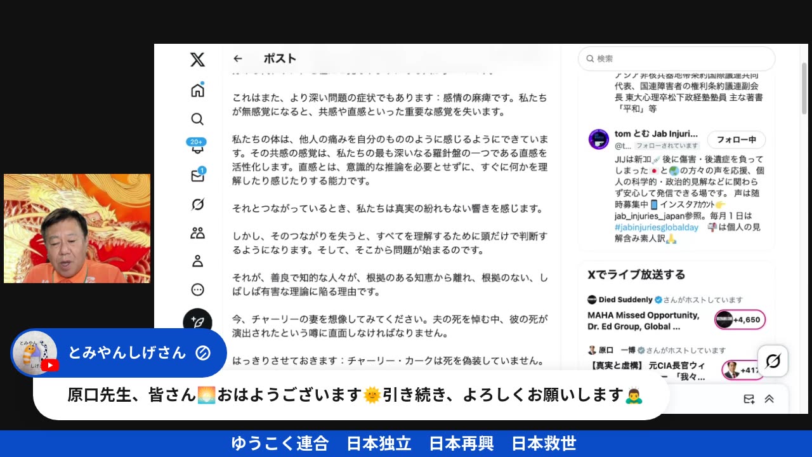Open Died Suddenly host name
812x457 pixels.
click(625, 300)
